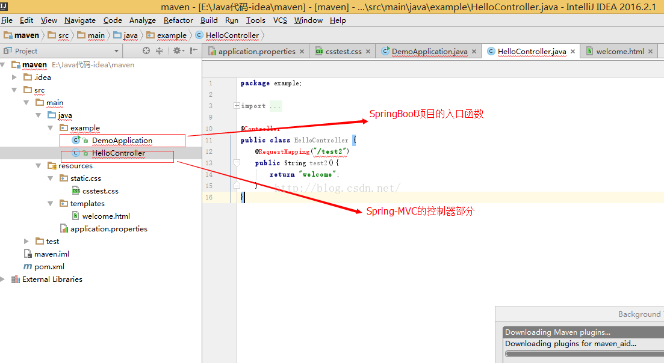Screen dimensions: 664x363
Task: Collapse the java folder
Action: (x=38, y=115)
